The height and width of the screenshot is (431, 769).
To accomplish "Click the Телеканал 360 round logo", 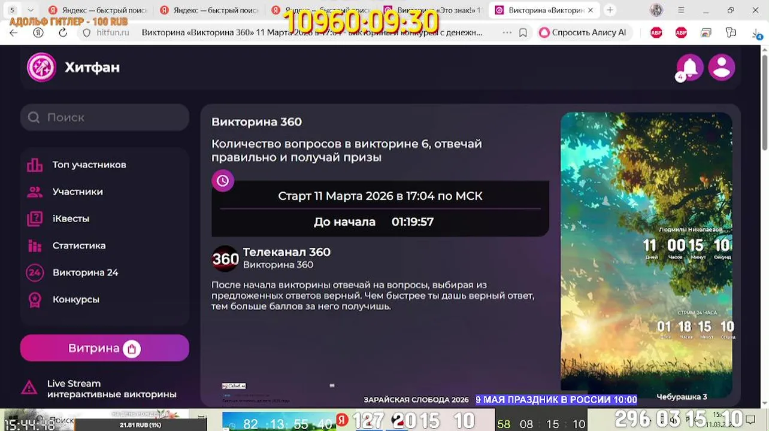I will click(x=226, y=259).
